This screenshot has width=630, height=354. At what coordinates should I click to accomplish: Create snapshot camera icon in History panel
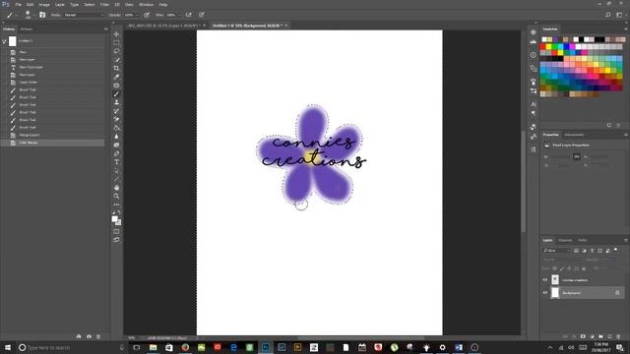[89, 336]
